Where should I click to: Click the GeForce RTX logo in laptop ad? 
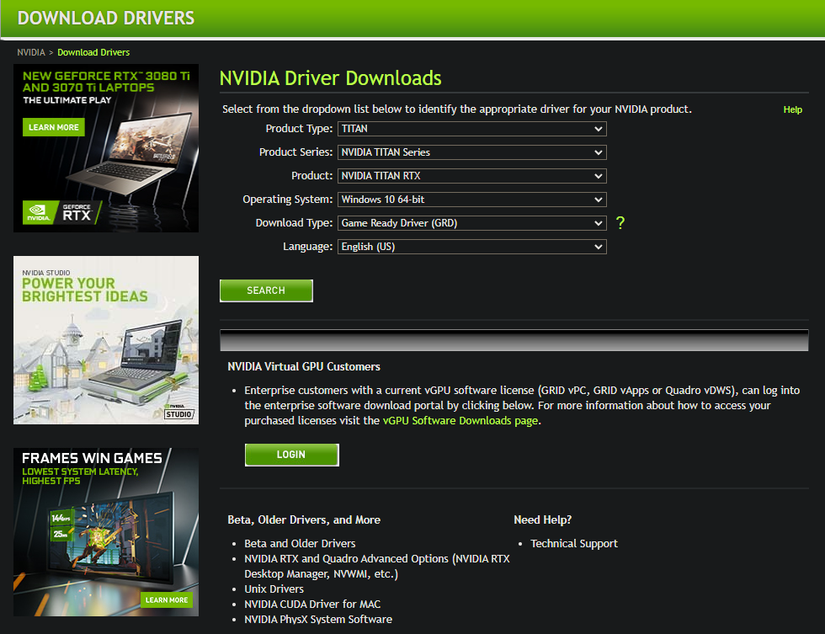click(x=61, y=212)
